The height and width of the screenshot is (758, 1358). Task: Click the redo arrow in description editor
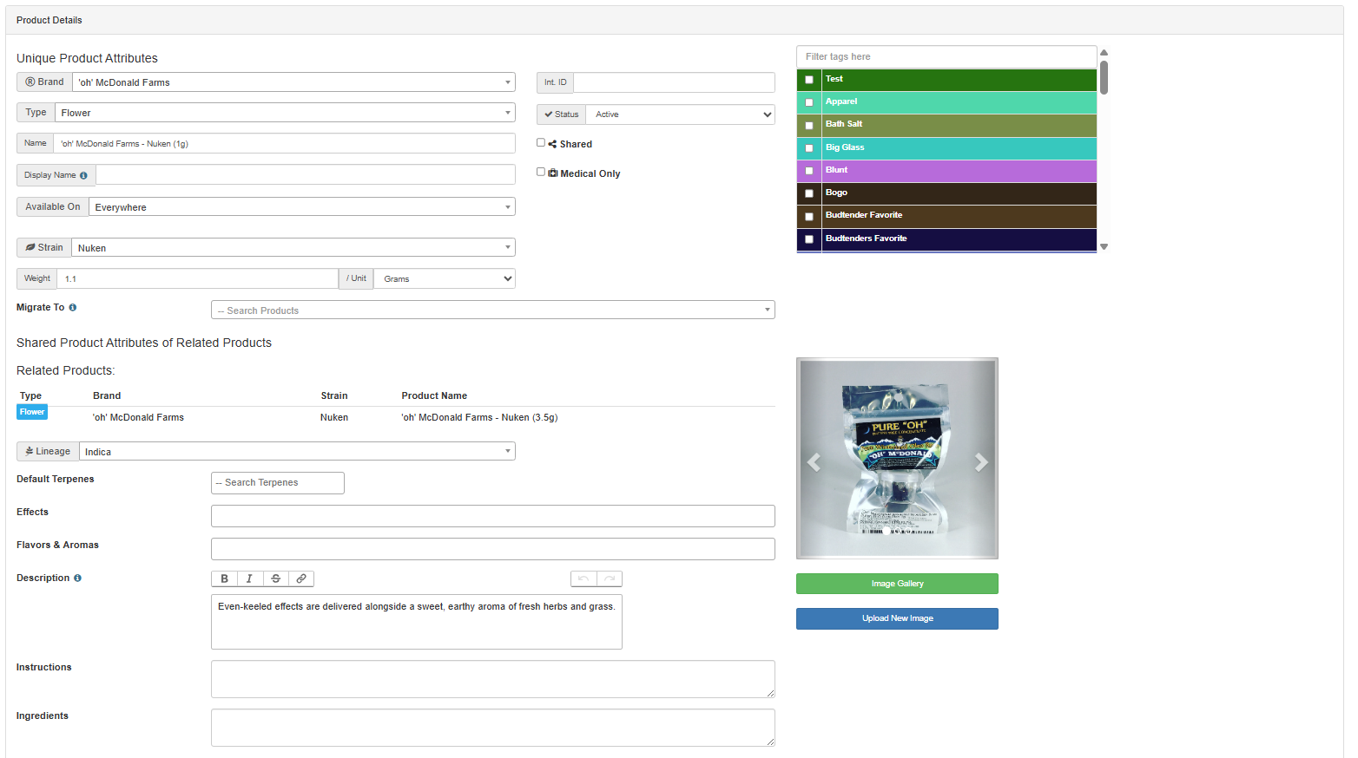(x=610, y=578)
